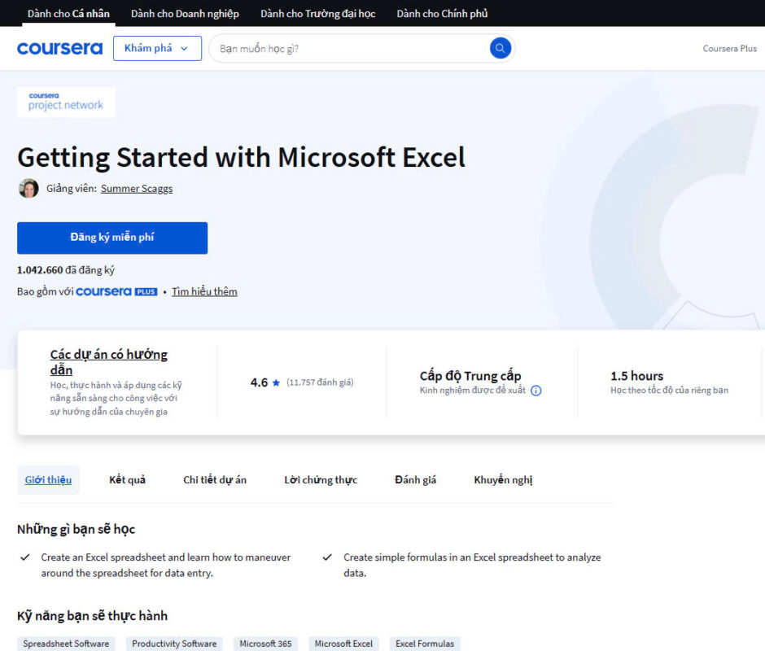765x651 pixels.
Task: Switch to the Chi tiết dự án tab
Action: (x=215, y=480)
